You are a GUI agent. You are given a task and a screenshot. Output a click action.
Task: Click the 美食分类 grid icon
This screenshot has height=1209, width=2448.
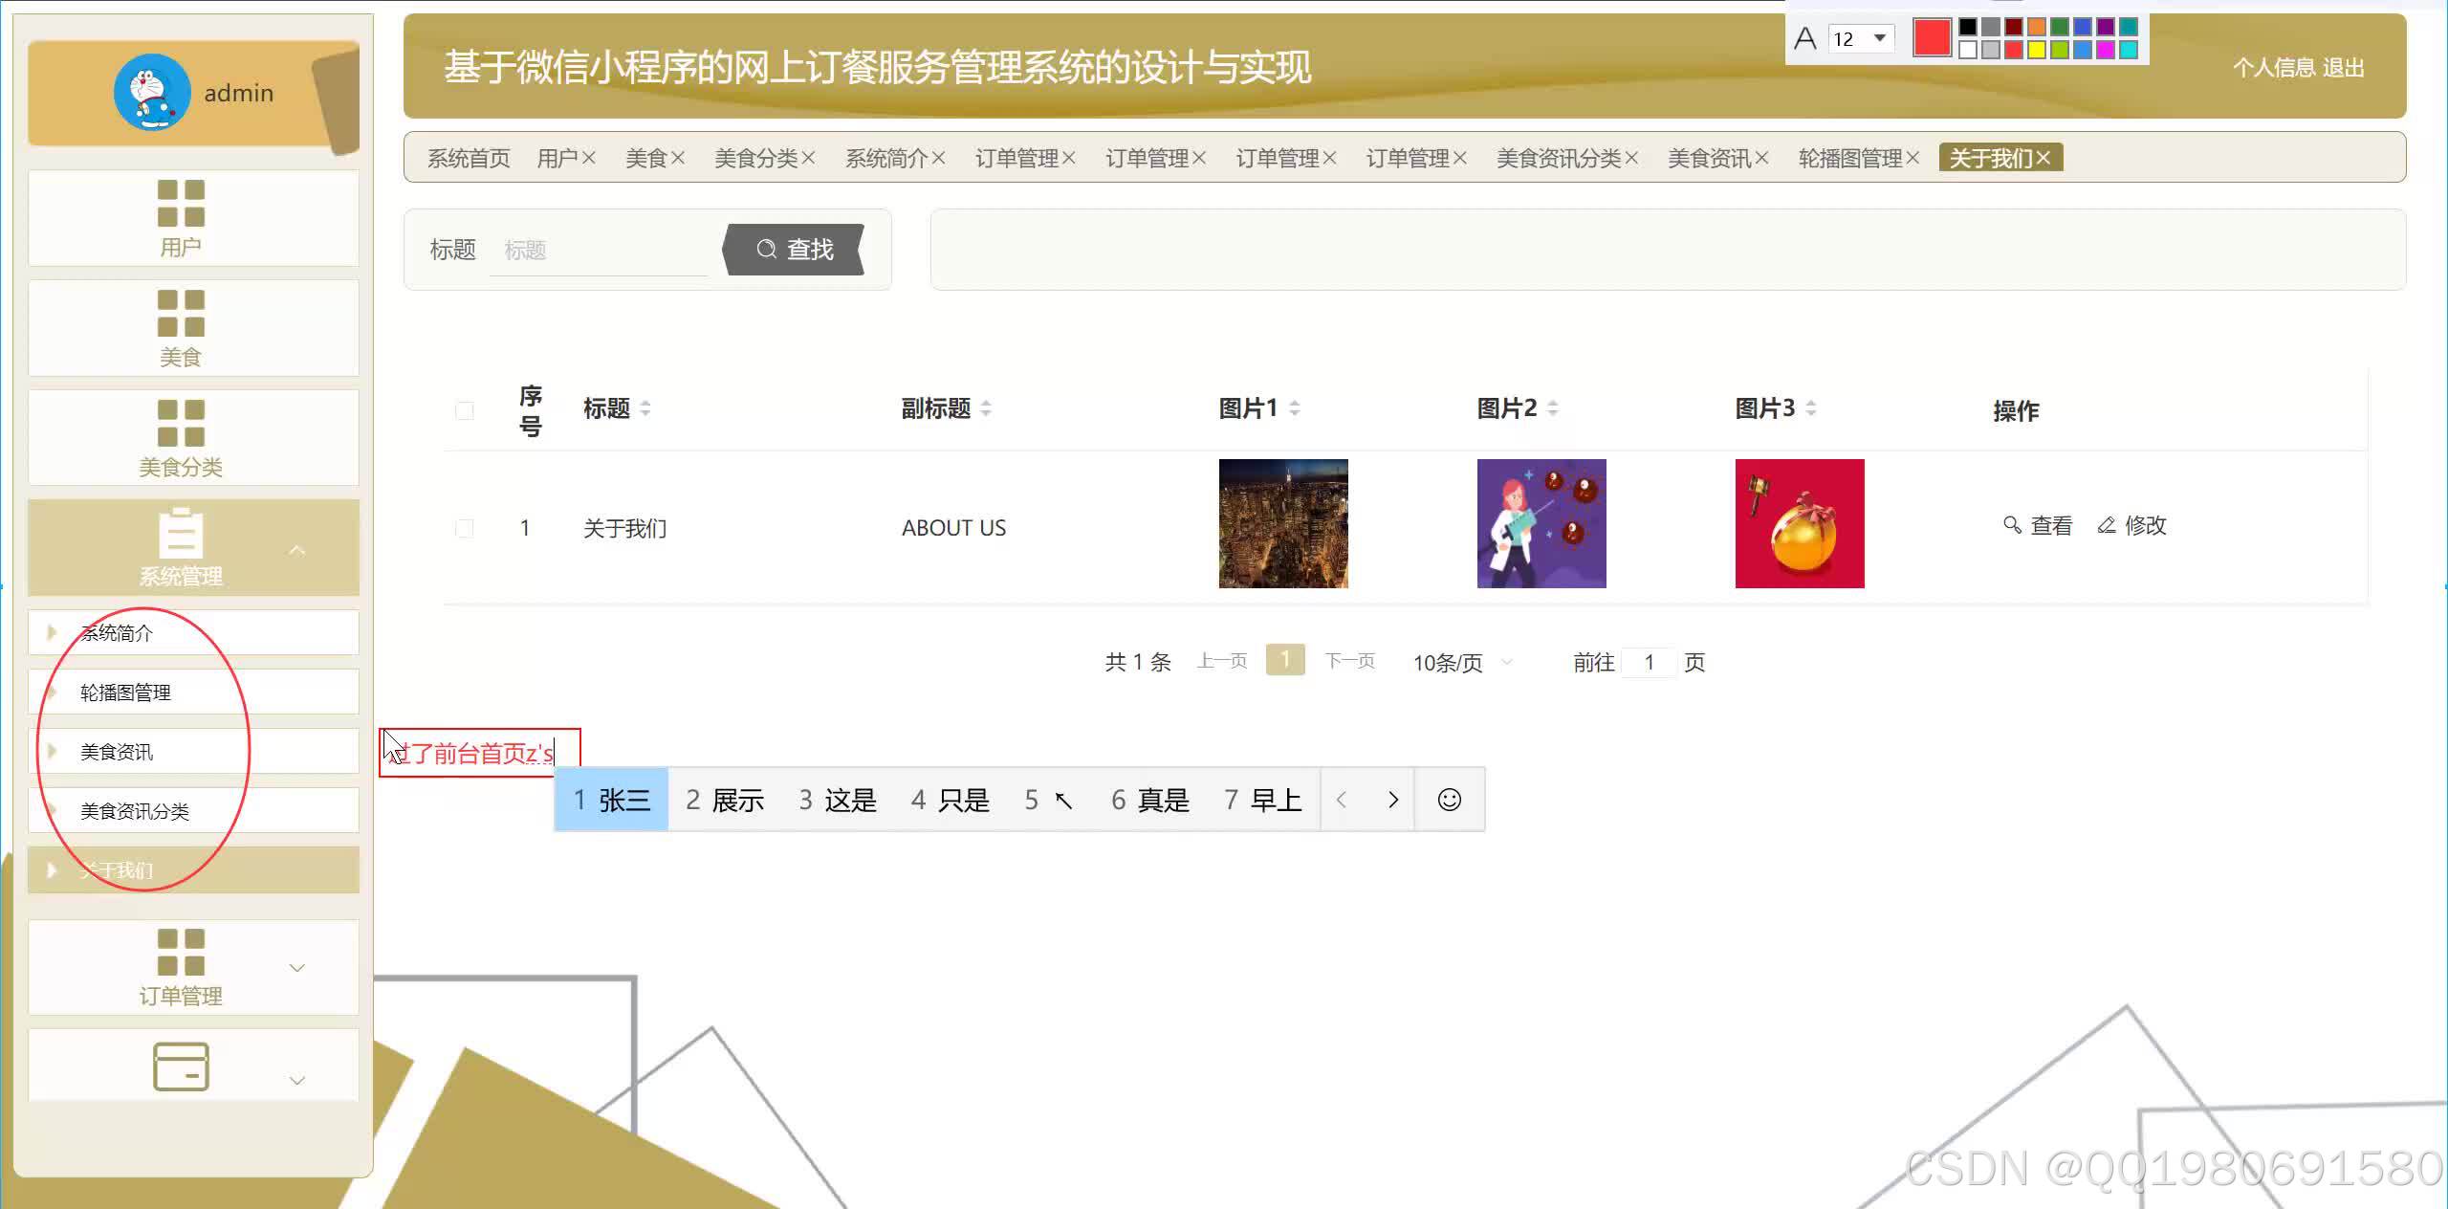coord(181,423)
